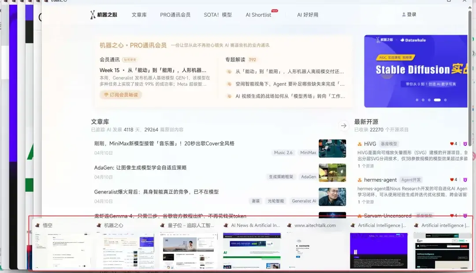Click the MiniMax tag
This screenshot has height=273, width=476.
point(308,153)
